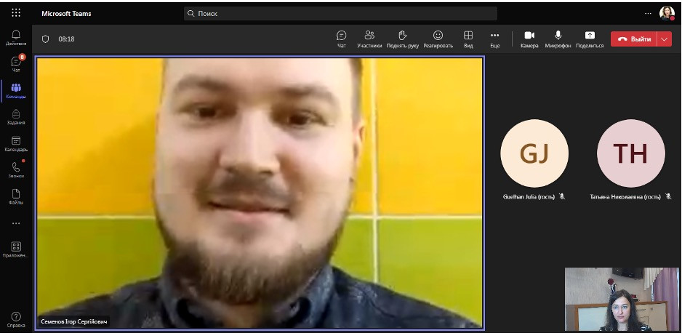Expand the Ещё more options menu

[x=494, y=39]
